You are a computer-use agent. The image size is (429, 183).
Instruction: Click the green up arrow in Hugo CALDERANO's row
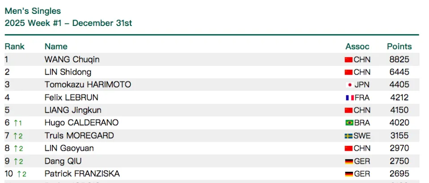click(15, 123)
